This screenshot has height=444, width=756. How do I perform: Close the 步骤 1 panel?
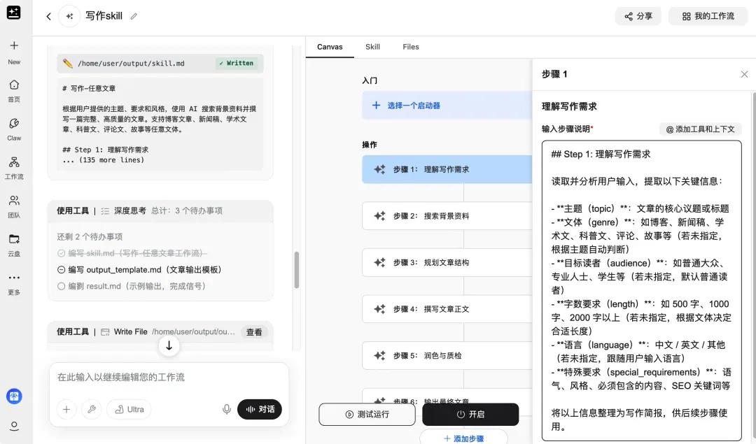point(744,74)
